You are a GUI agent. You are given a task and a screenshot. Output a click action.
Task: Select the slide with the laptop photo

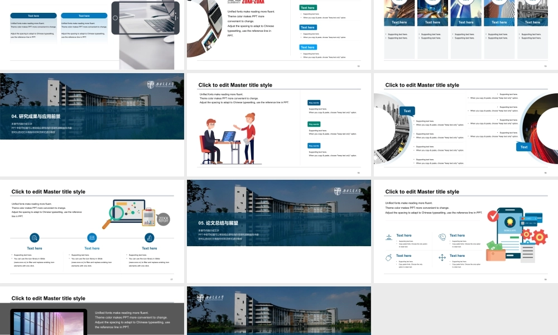click(x=92, y=35)
